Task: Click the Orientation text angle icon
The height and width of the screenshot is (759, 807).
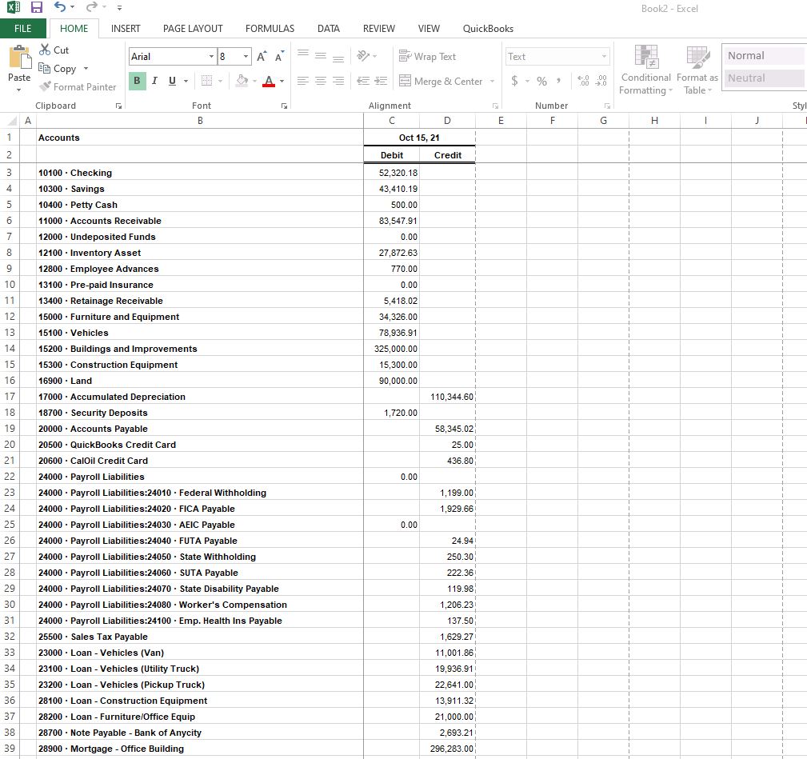Action: pos(363,55)
